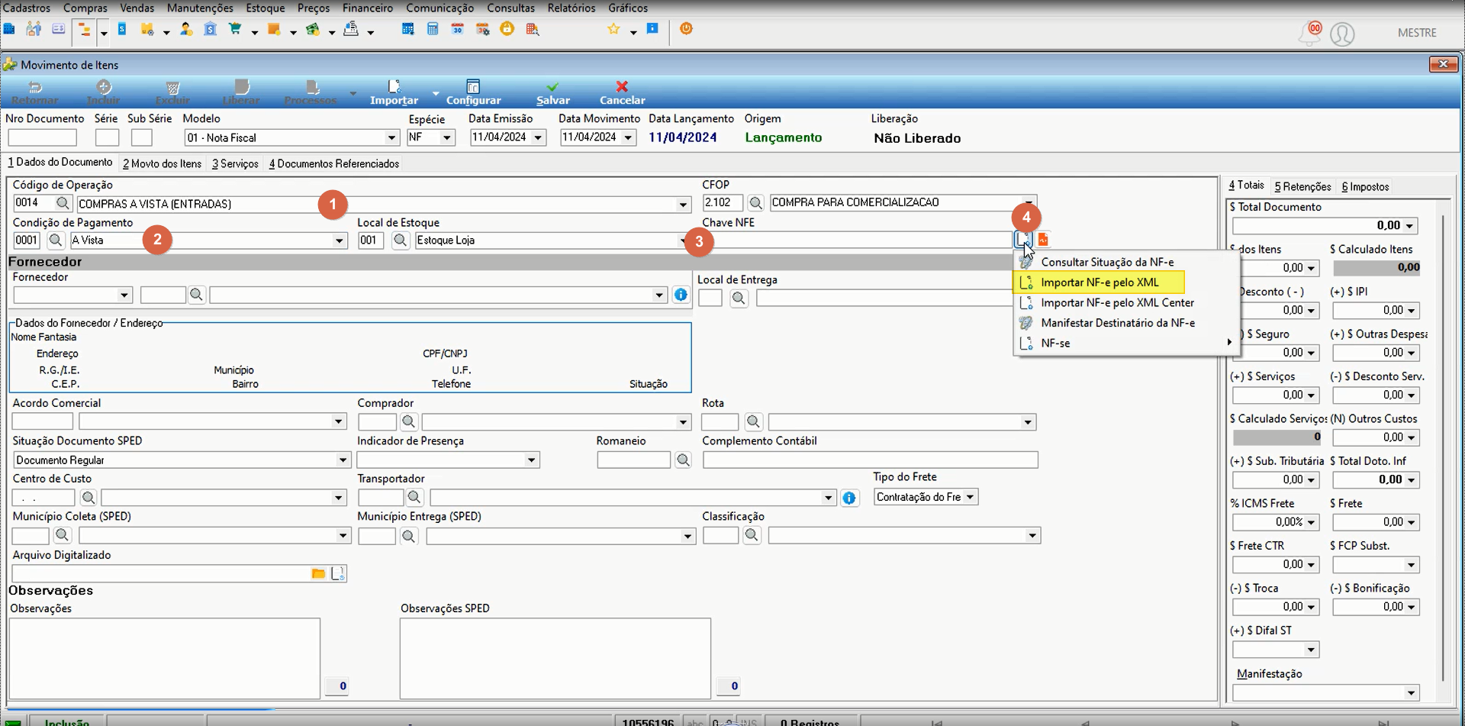Click the blue info icon beside Fornecedor
1465x726 pixels.
click(x=681, y=295)
